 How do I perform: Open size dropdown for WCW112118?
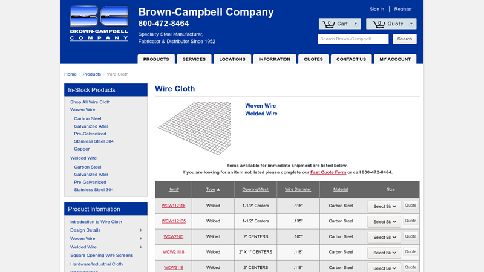pos(384,206)
